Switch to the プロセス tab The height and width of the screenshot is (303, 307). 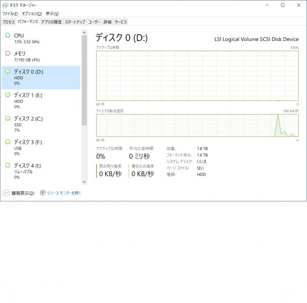[x=8, y=22]
